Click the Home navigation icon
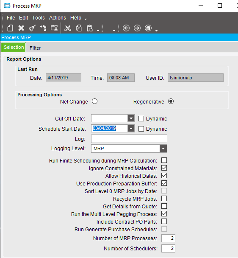Screen dimensions: 238x258 pos(148,28)
